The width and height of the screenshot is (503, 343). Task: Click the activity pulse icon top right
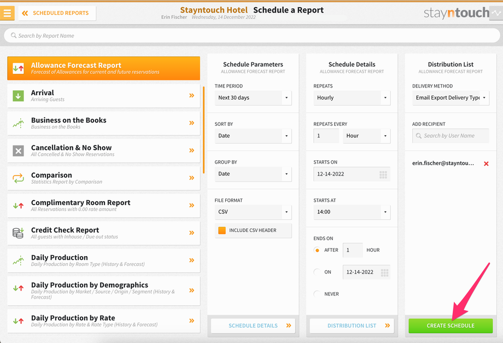496,14
